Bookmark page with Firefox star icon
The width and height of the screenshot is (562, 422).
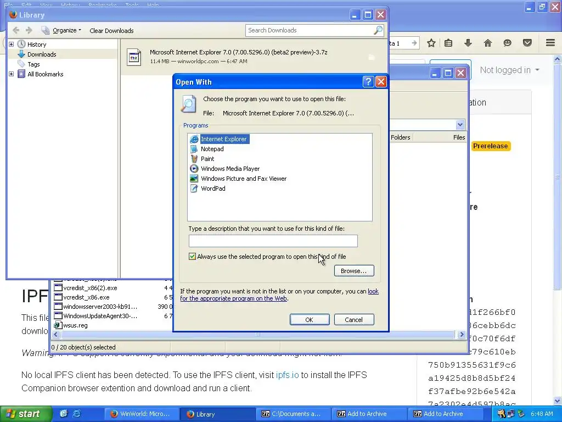point(431,43)
